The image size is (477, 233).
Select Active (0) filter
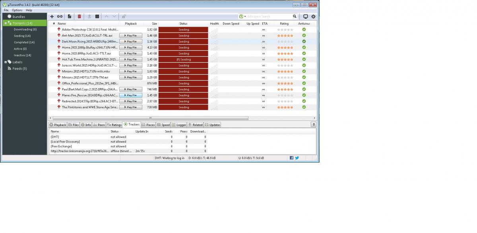point(20,49)
